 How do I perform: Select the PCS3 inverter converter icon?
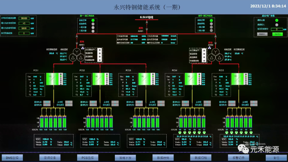[144, 79]
